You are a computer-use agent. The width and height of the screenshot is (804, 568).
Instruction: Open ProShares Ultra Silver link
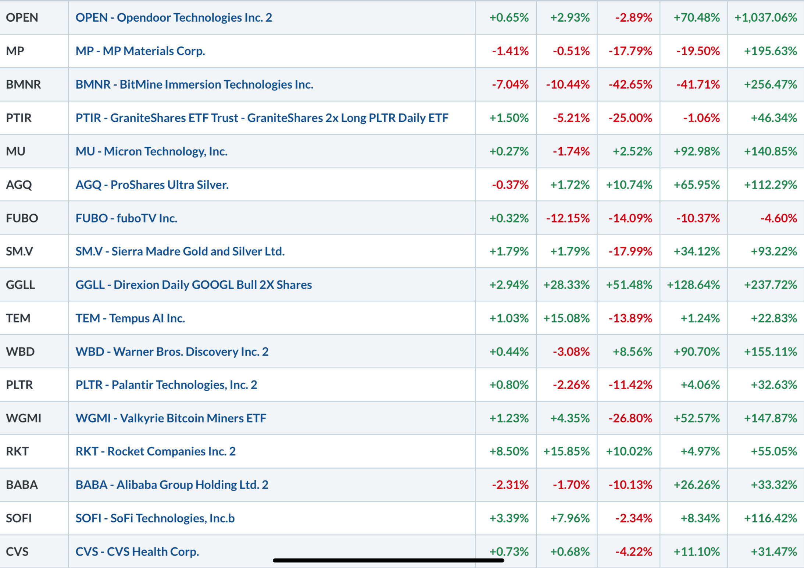pos(152,185)
